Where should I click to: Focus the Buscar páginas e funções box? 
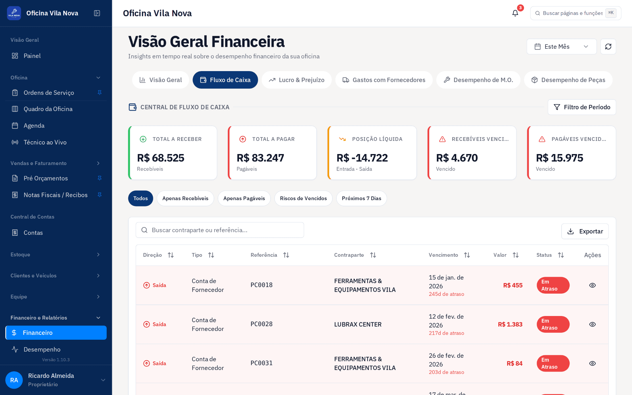click(x=575, y=13)
